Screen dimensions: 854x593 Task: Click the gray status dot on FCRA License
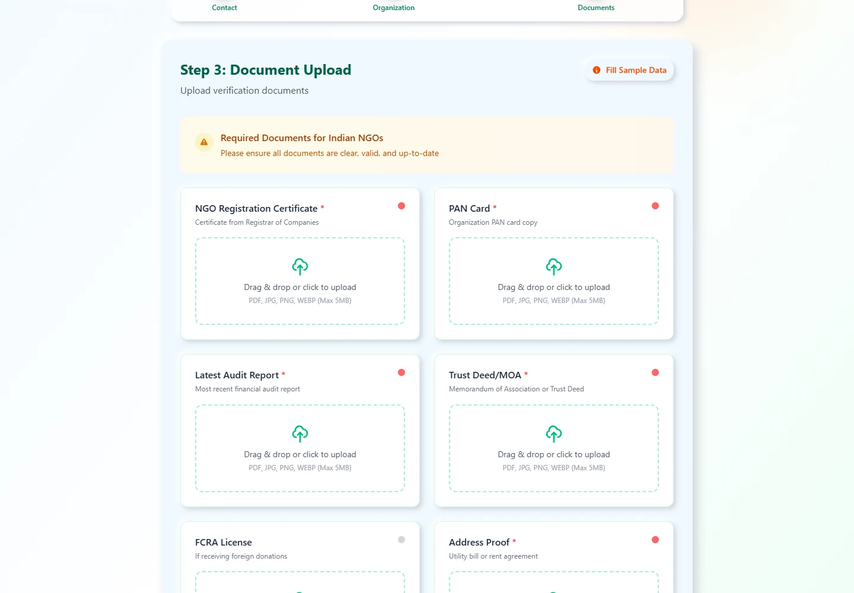(x=401, y=540)
